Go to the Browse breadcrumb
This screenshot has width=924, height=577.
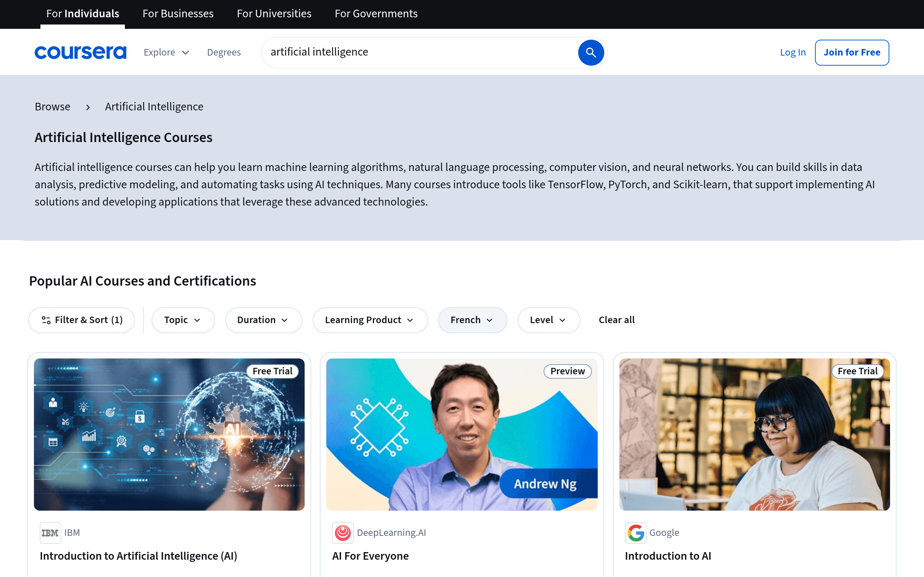point(52,106)
